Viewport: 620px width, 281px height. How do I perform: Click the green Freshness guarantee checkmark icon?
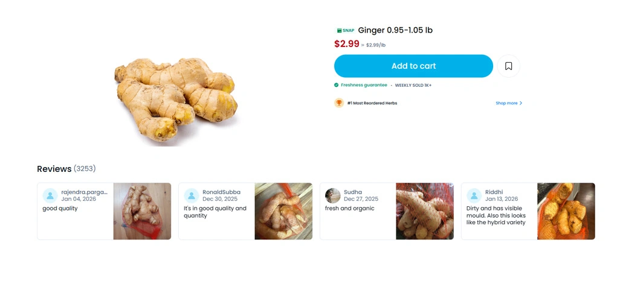336,85
